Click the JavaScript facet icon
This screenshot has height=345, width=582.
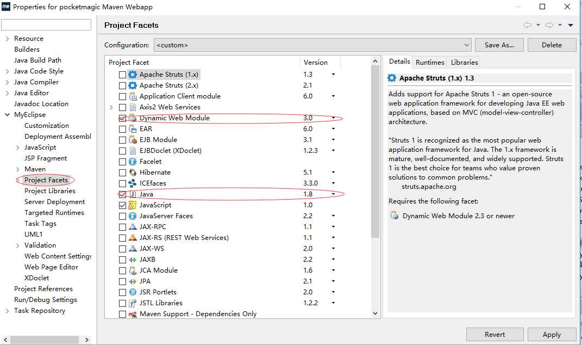click(133, 205)
